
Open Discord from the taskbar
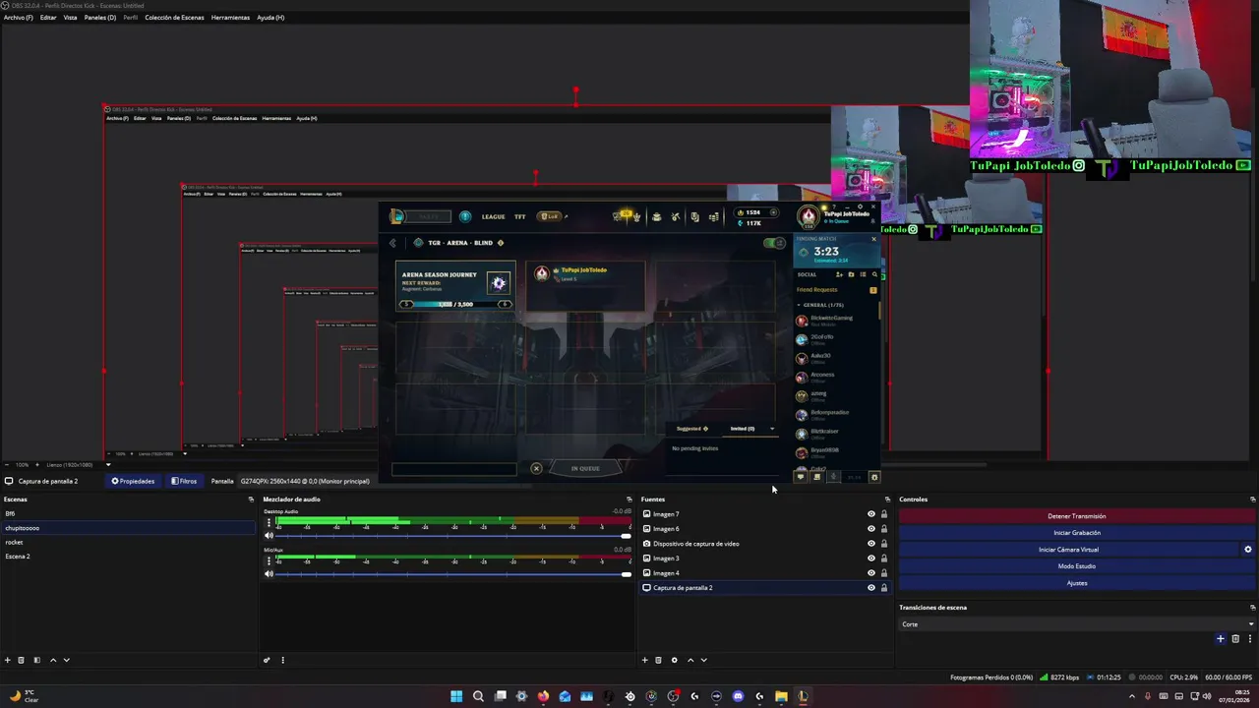(738, 696)
